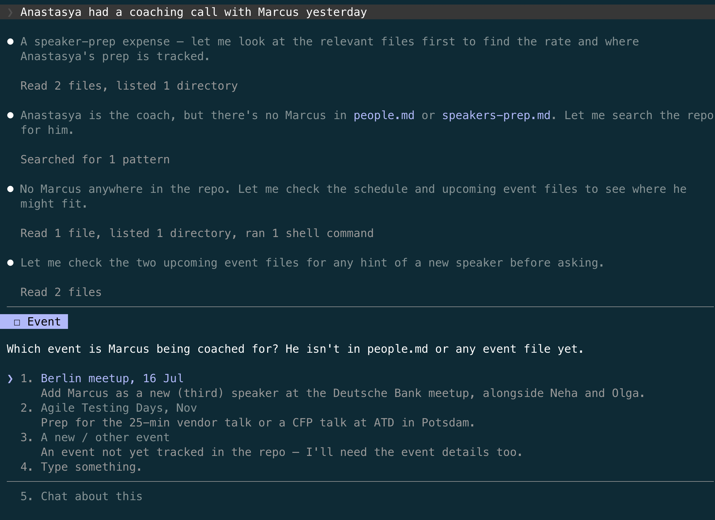The width and height of the screenshot is (715, 520).
Task: Select the Event tab header
Action: pyautogui.click(x=34, y=322)
